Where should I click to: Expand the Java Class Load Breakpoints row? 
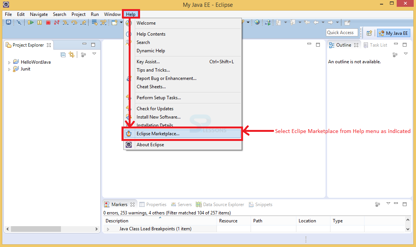coord(108,229)
